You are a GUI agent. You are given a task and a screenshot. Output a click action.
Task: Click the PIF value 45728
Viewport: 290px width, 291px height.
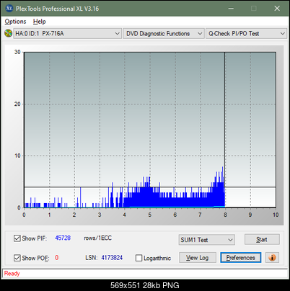pyautogui.click(x=63, y=238)
